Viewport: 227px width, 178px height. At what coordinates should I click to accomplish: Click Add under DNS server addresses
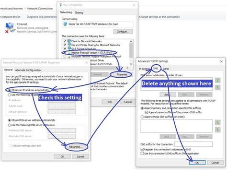click(x=168, y=95)
